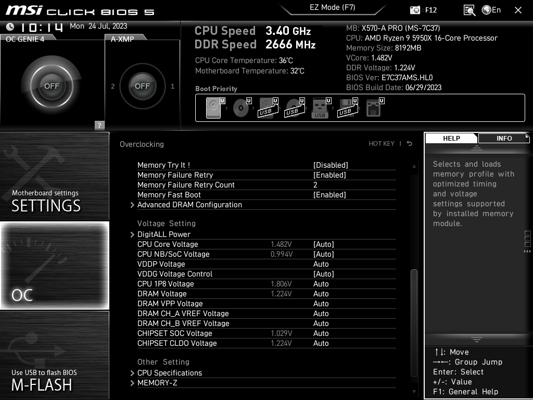Open favorites search icon in title bar
Screen dimensions: 533x400
click(x=469, y=9)
